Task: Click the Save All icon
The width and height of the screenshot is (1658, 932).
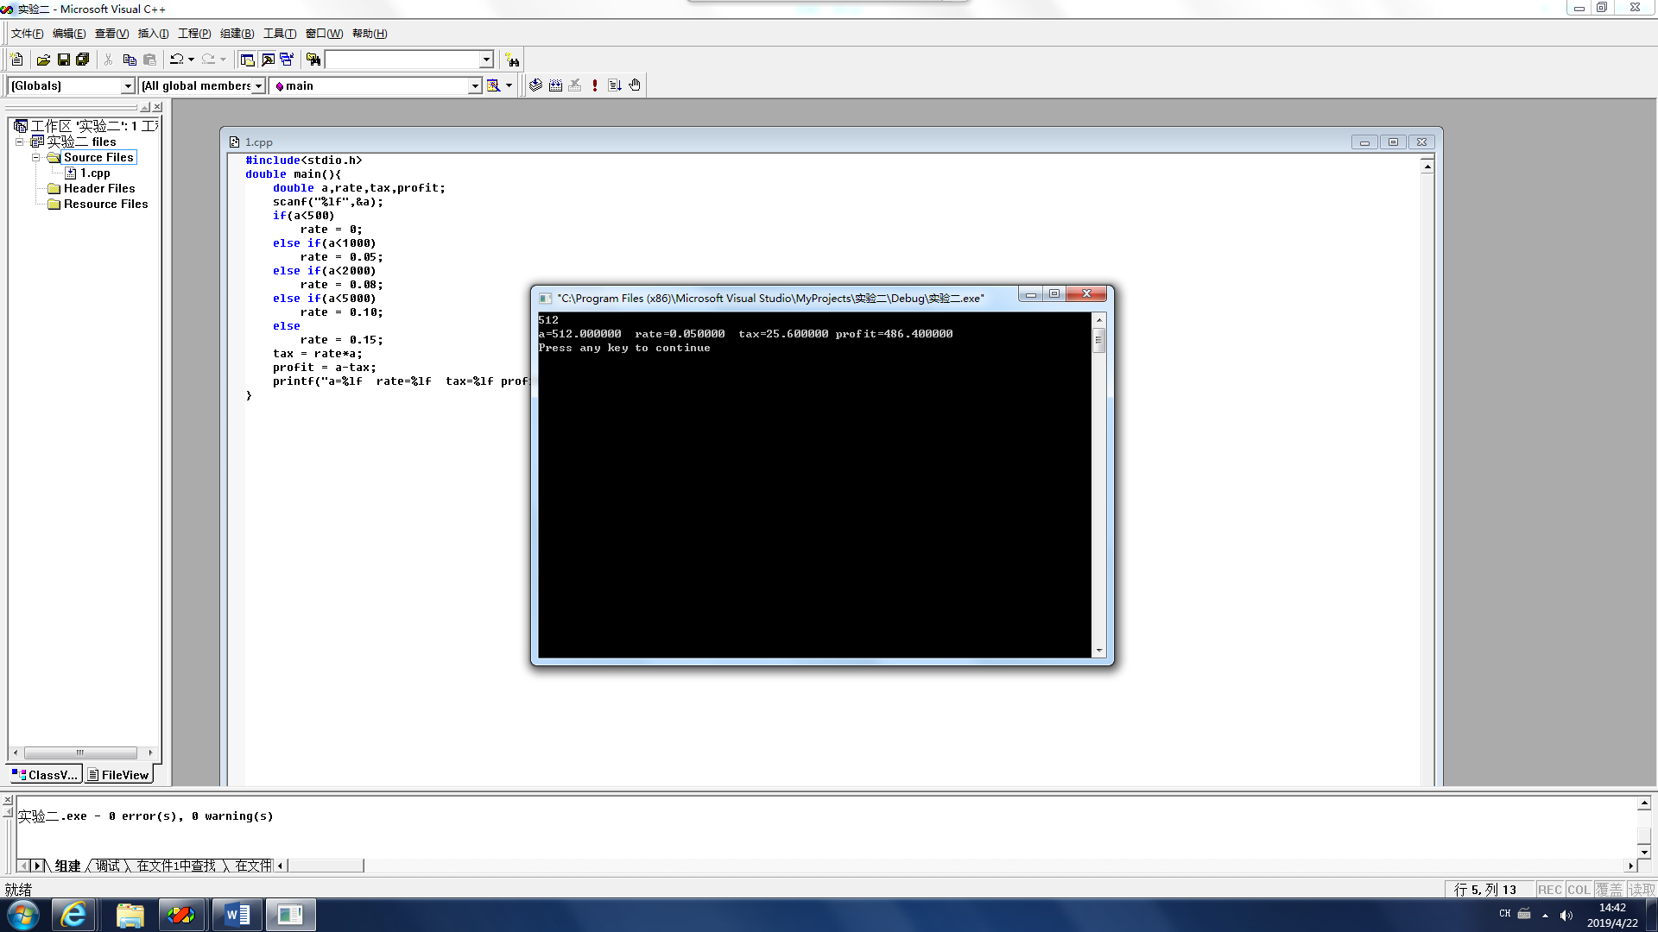Action: (x=83, y=60)
